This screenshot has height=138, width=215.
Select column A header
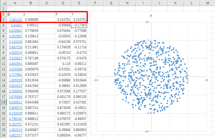point(15,3)
